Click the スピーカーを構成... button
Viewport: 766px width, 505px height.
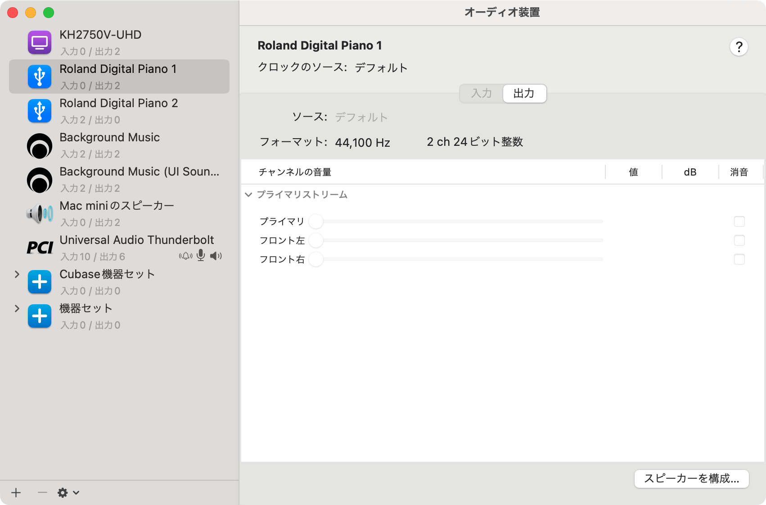point(692,479)
